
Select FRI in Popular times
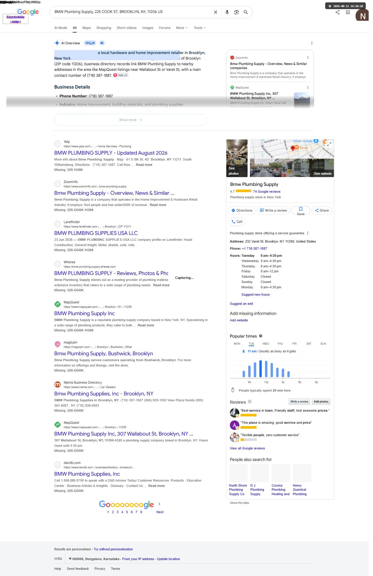coord(294,344)
